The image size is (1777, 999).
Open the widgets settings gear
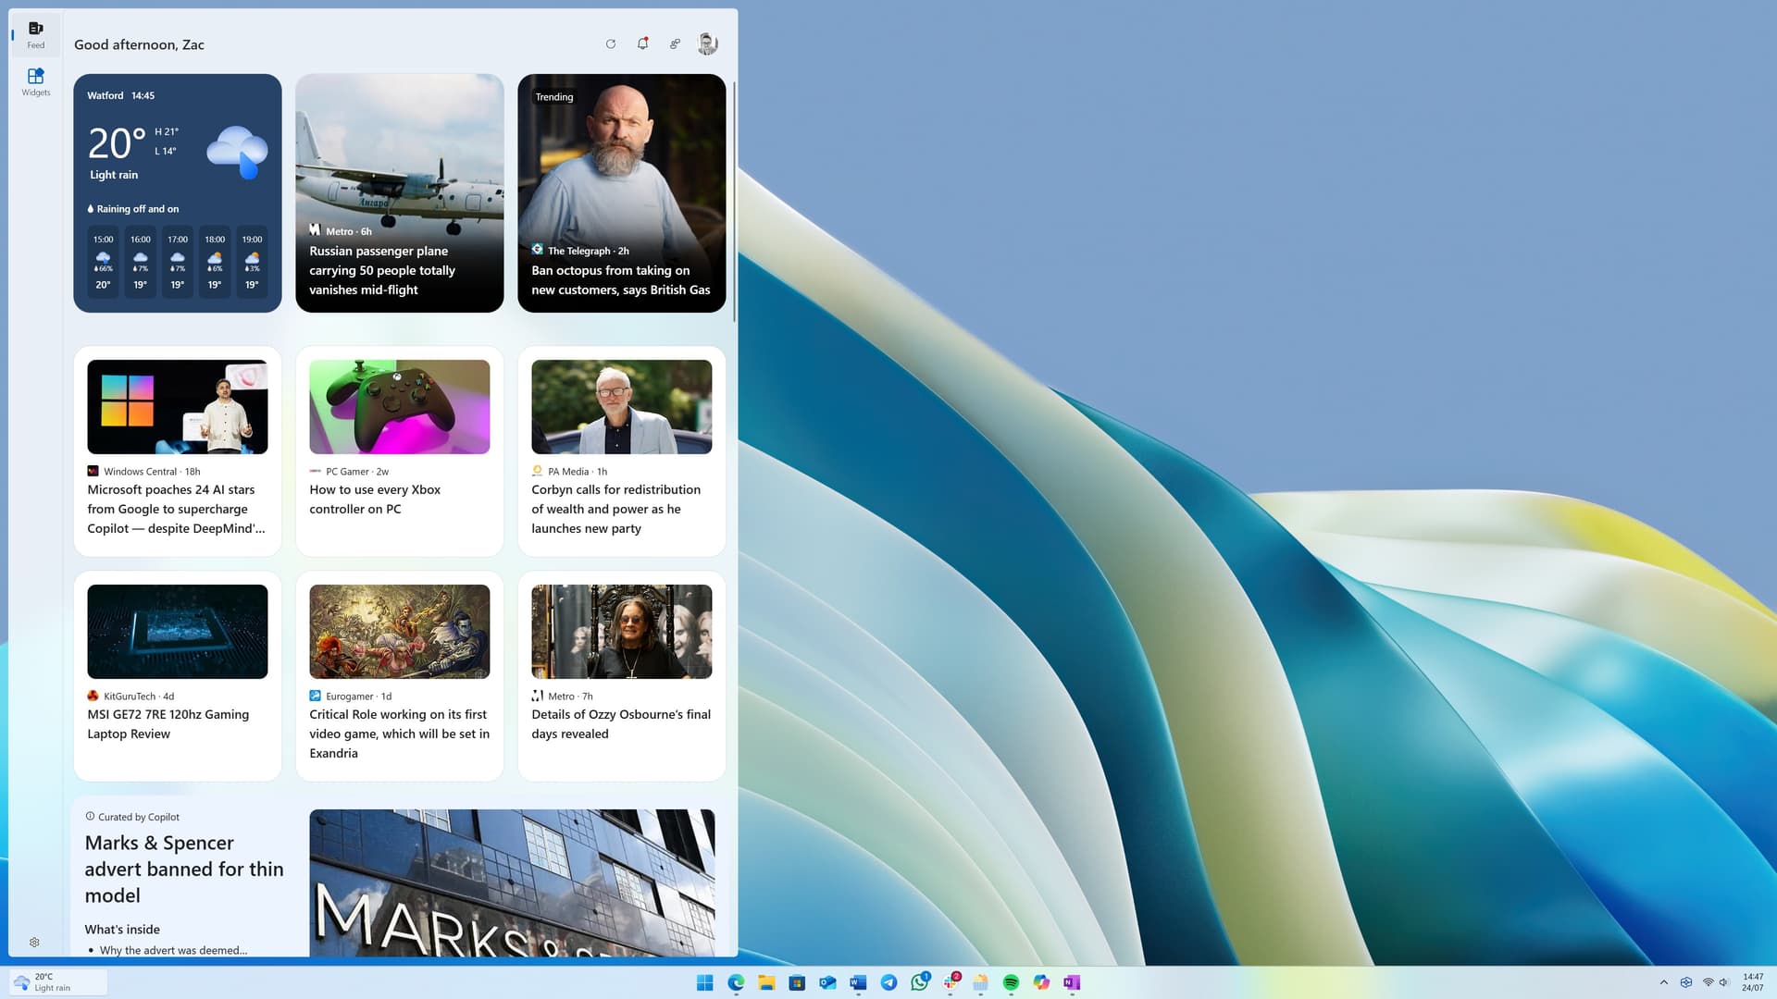click(34, 942)
